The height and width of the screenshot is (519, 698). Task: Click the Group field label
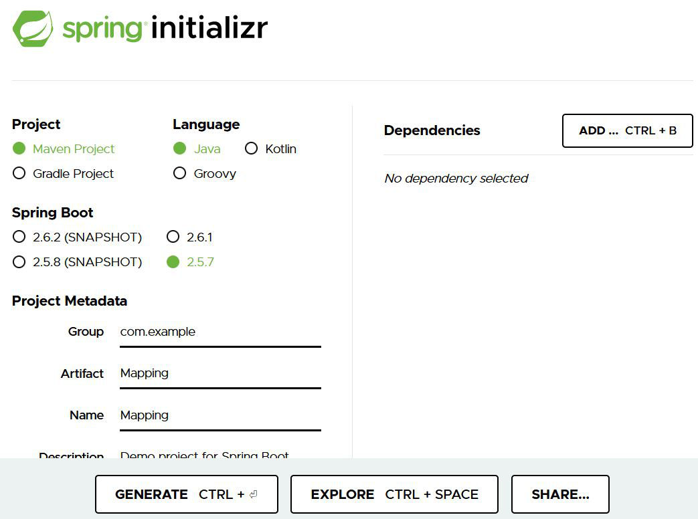[x=86, y=332]
